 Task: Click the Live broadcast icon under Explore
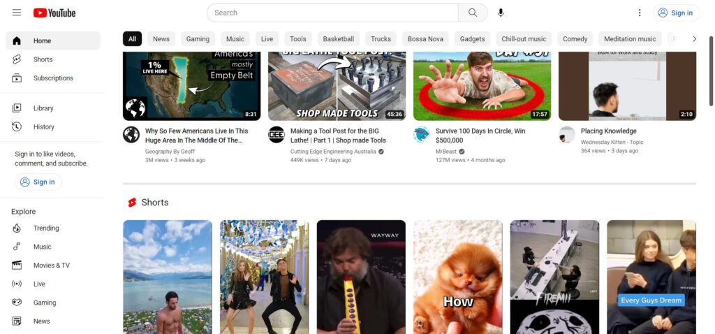pos(17,284)
